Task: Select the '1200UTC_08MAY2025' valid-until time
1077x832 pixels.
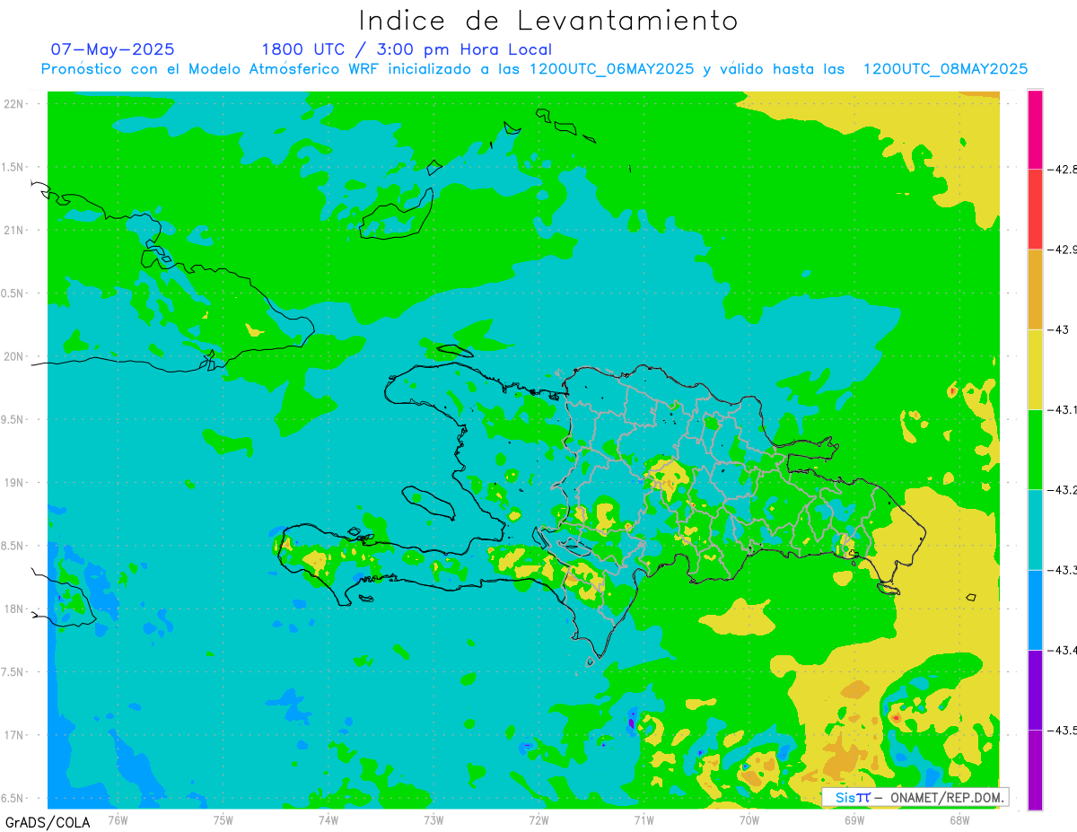Action: point(945,69)
